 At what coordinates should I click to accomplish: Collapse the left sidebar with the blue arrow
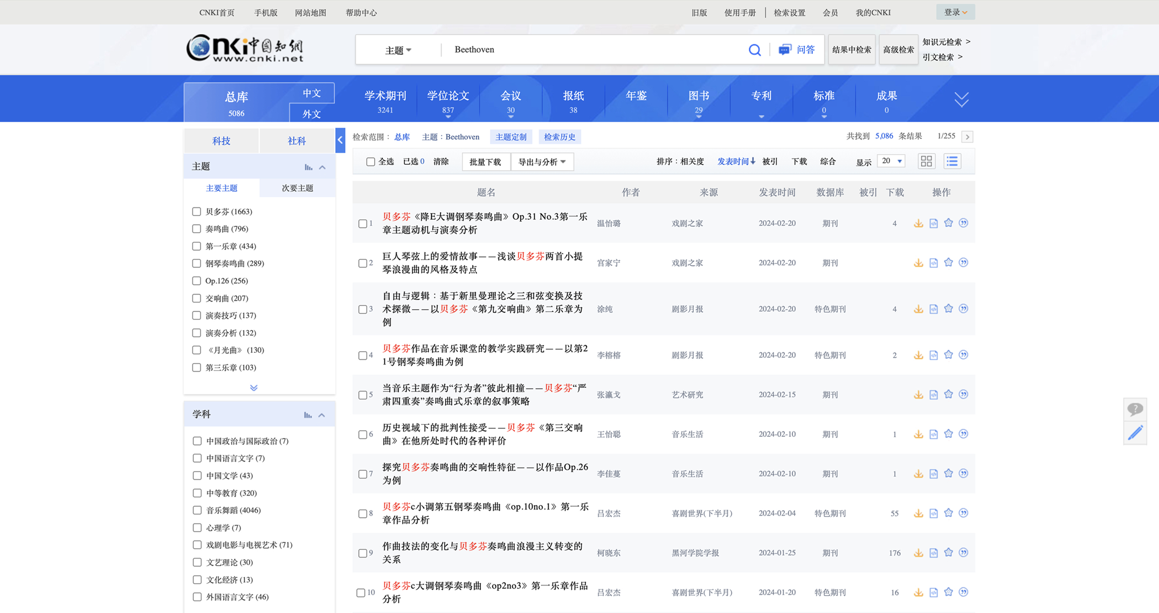[340, 140]
